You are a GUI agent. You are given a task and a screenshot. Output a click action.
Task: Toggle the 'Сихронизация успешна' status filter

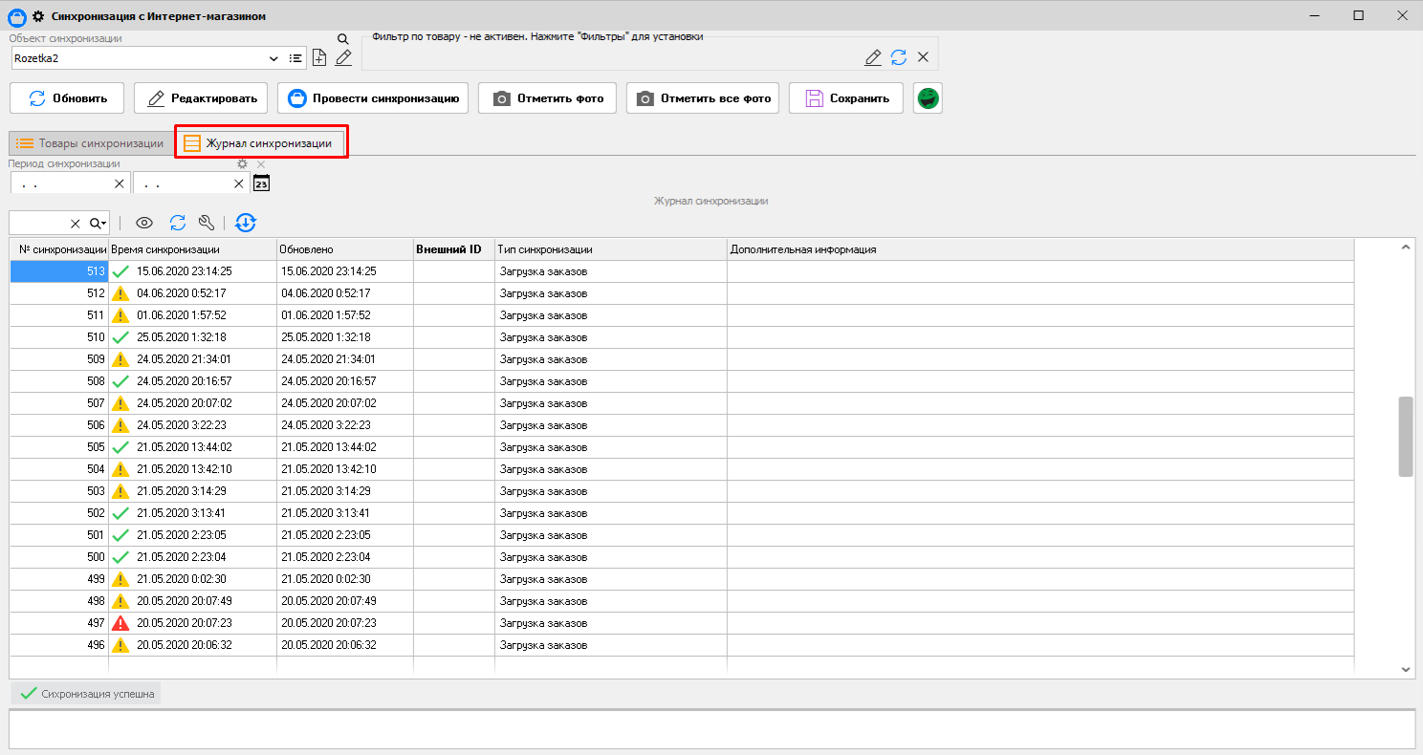pos(86,694)
